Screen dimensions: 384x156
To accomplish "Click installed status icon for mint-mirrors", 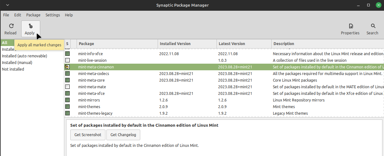I will pos(67,100).
